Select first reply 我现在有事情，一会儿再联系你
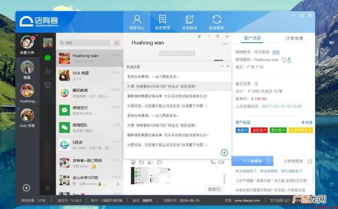This screenshot has width=338, height=209. 177,77
